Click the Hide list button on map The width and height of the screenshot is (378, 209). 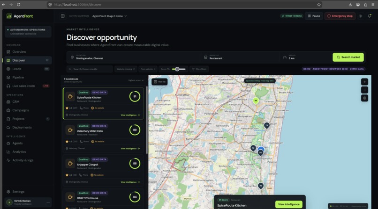tap(159, 82)
